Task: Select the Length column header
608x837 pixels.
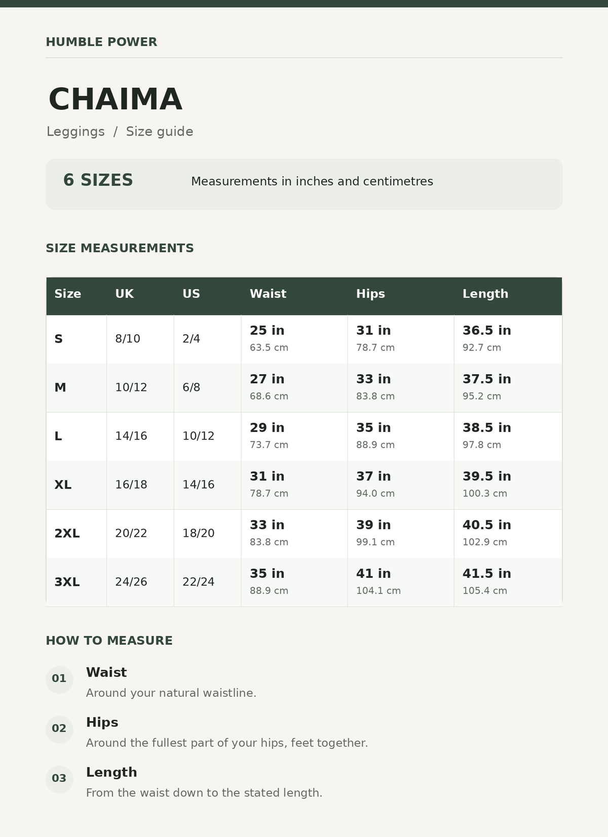Action: [485, 294]
